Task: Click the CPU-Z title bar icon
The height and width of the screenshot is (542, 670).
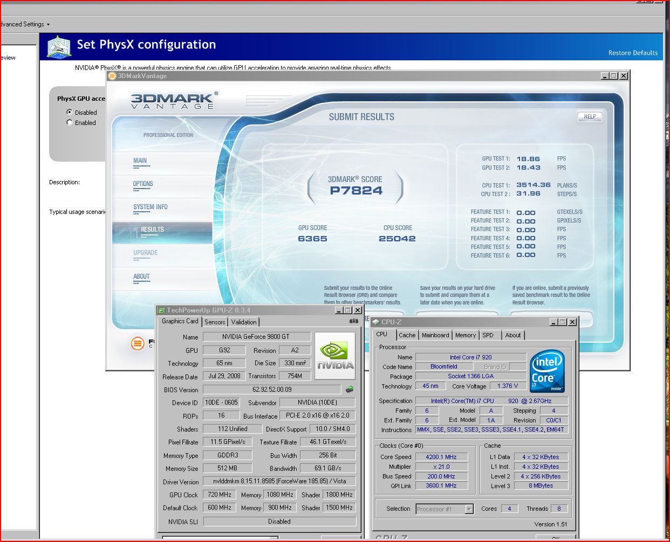Action: pyautogui.click(x=376, y=322)
